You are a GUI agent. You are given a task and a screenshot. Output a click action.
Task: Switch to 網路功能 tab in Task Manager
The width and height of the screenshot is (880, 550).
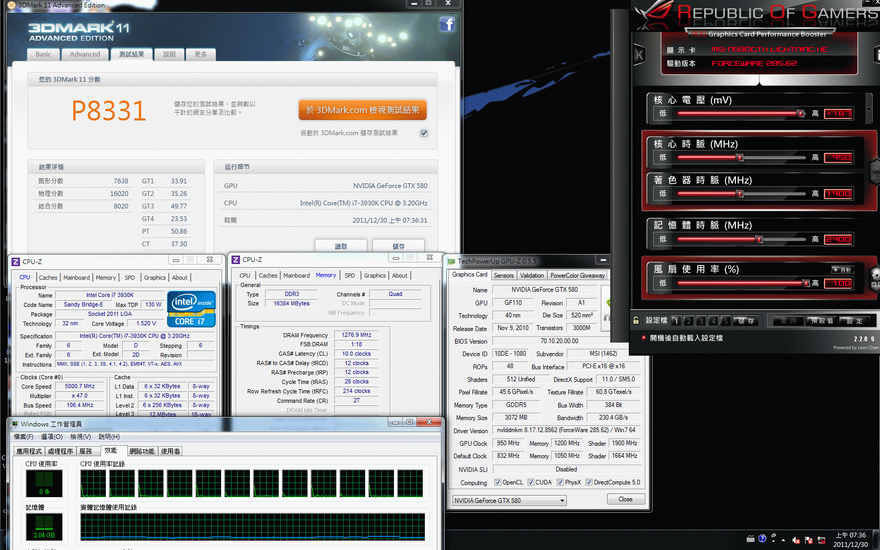142,451
